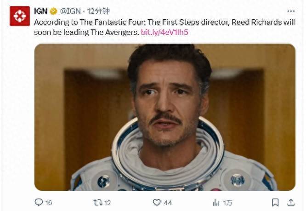
Task: Click the retweet count 12
Action: (x=107, y=202)
